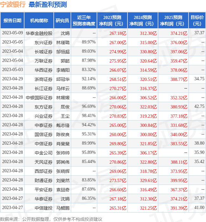Click the 中信建投 row date 2023-04-27
Screen dimensions: 206x222
[12, 207]
